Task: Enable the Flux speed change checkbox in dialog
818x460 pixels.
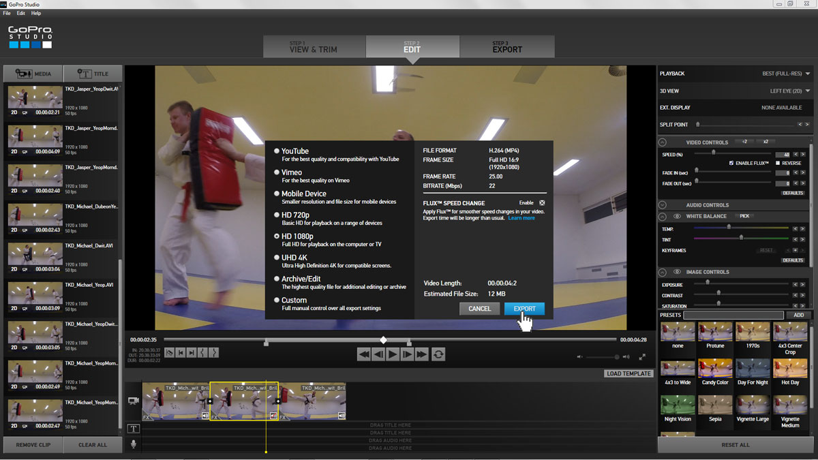Action: click(x=542, y=203)
